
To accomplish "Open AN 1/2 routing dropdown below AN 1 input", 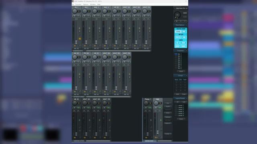I will point(76,48).
